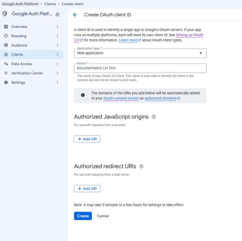Click the Verification Center checkbox icon
The height and width of the screenshot is (241, 242).
[x=6, y=73]
